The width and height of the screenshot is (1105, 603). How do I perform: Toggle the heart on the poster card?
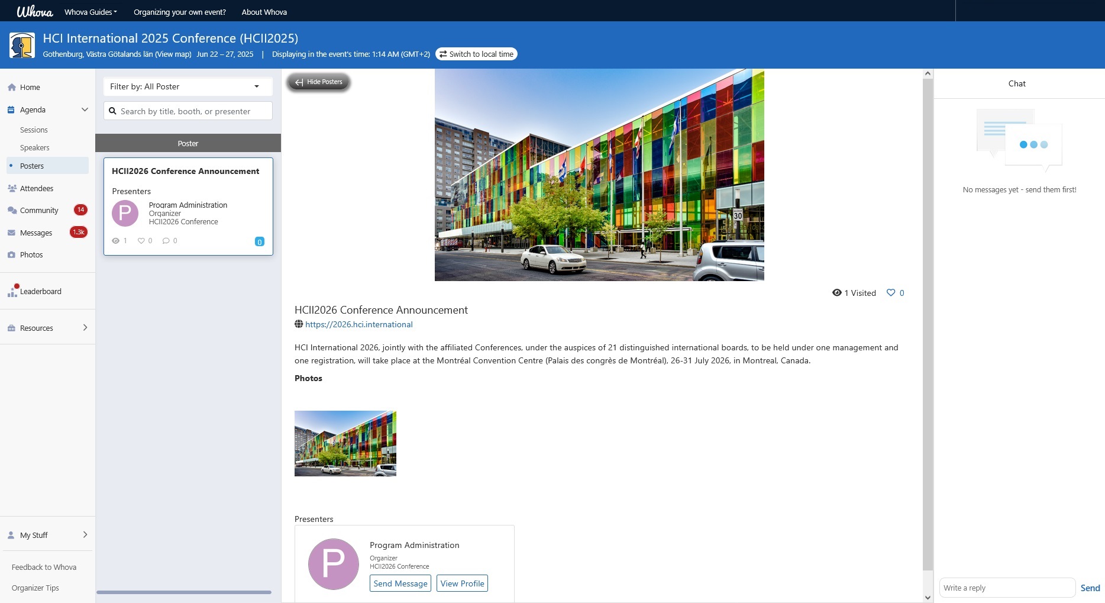pyautogui.click(x=141, y=241)
